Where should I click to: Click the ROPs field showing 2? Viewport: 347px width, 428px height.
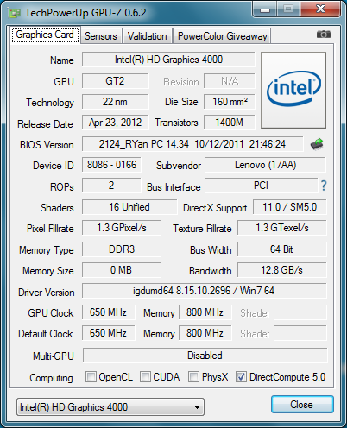(111, 186)
